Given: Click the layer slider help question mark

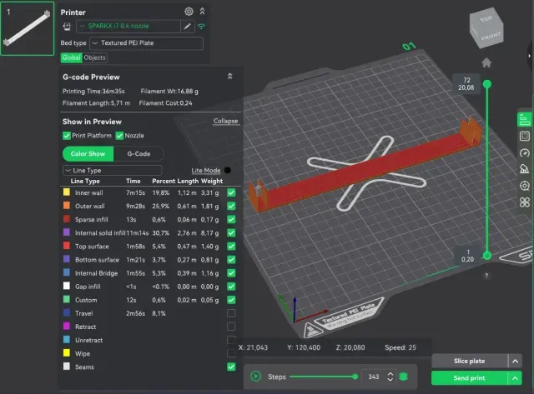Looking at the screenshot, I should tap(486, 276).
